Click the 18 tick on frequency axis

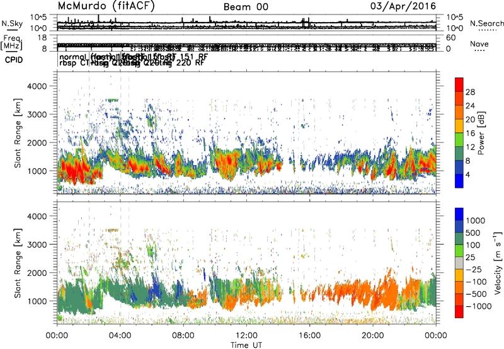42,38
